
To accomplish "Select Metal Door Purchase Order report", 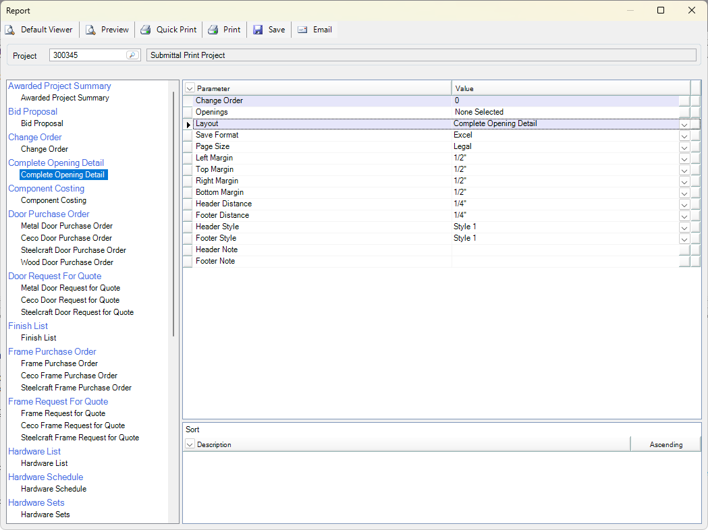I will pos(67,226).
